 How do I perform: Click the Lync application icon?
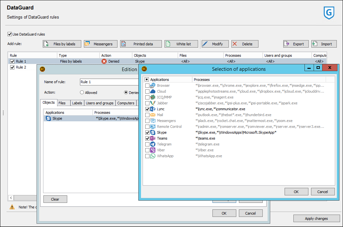[153, 109]
